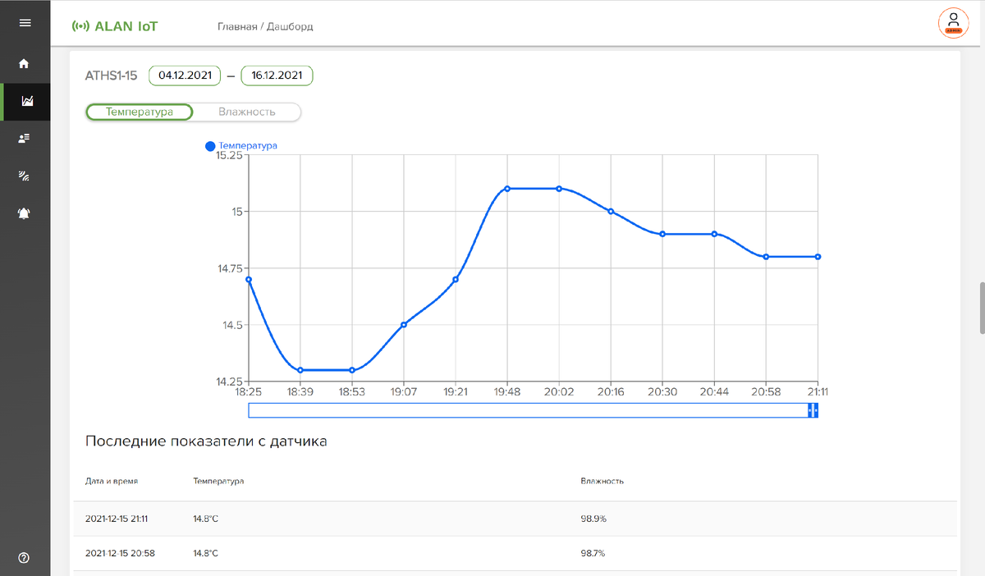Open the chart dashboard sidebar icon
This screenshot has height=576, width=985.
25,102
